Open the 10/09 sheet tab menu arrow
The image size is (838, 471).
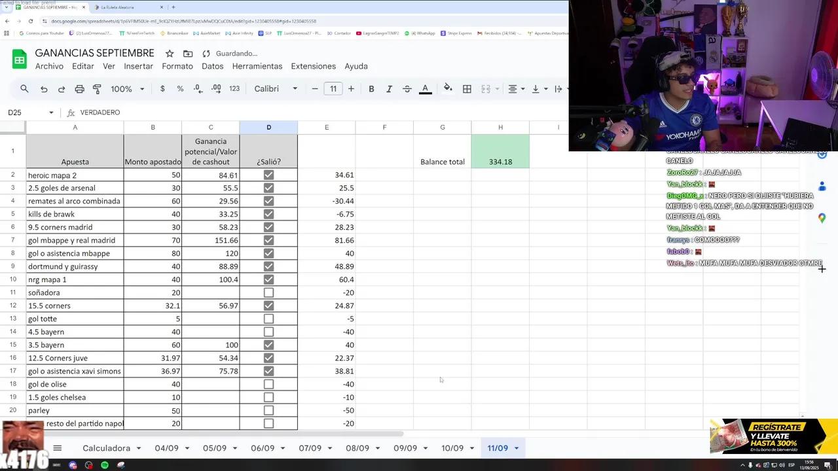(472, 448)
